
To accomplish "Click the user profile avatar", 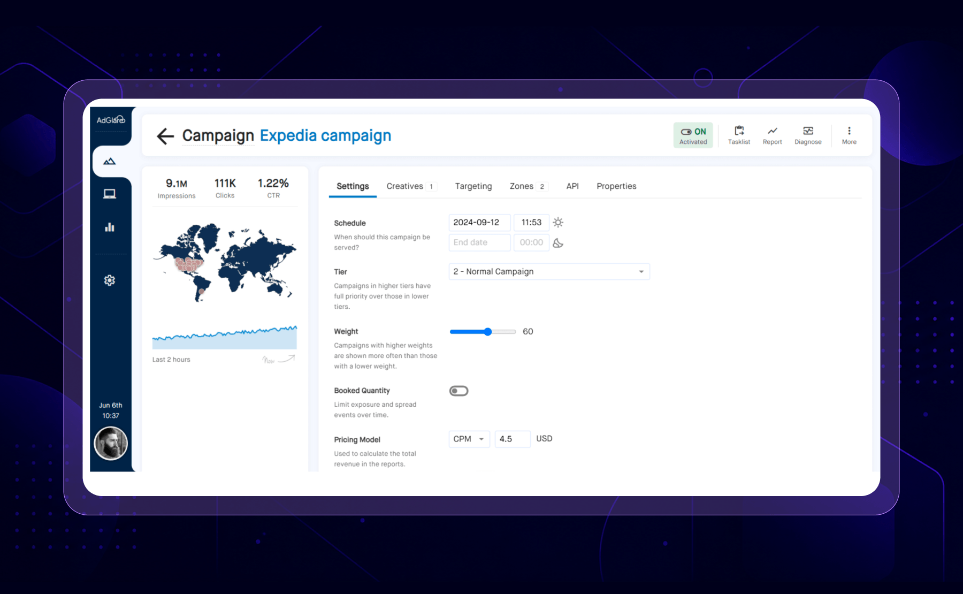I will [x=111, y=444].
